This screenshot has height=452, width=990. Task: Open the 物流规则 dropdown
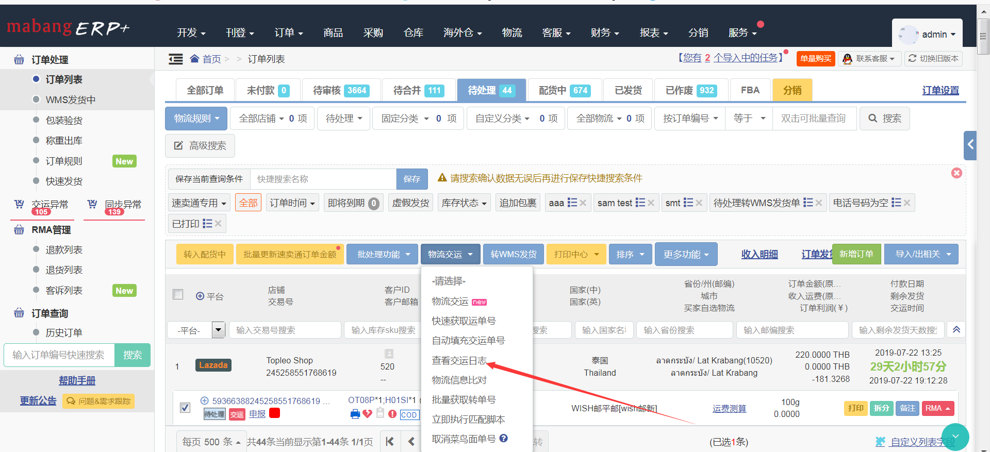(x=196, y=119)
